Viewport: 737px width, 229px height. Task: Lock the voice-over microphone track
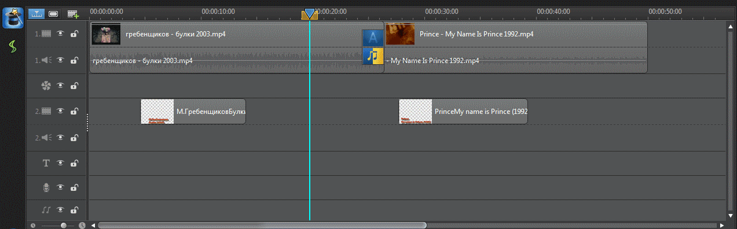tap(74, 187)
